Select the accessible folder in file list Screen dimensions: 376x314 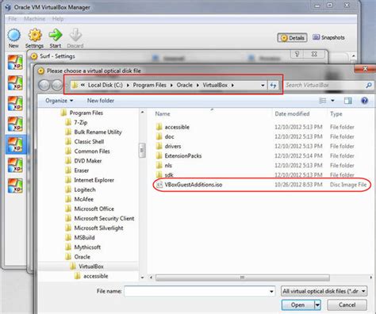pyautogui.click(x=177, y=127)
